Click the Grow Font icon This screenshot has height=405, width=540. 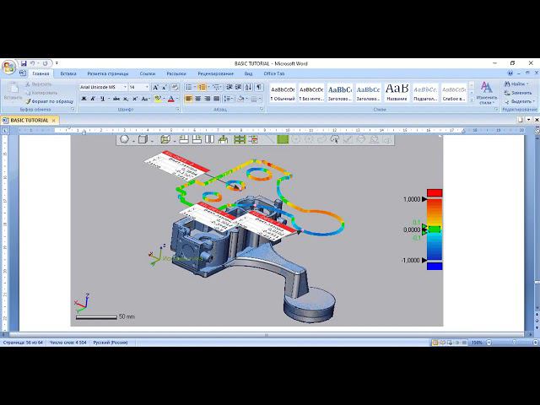(x=155, y=88)
